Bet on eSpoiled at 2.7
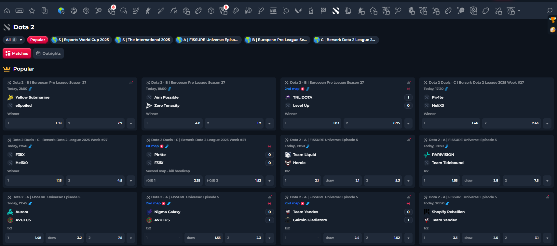 point(95,123)
